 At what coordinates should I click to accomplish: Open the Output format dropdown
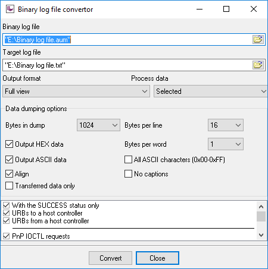[76, 91]
